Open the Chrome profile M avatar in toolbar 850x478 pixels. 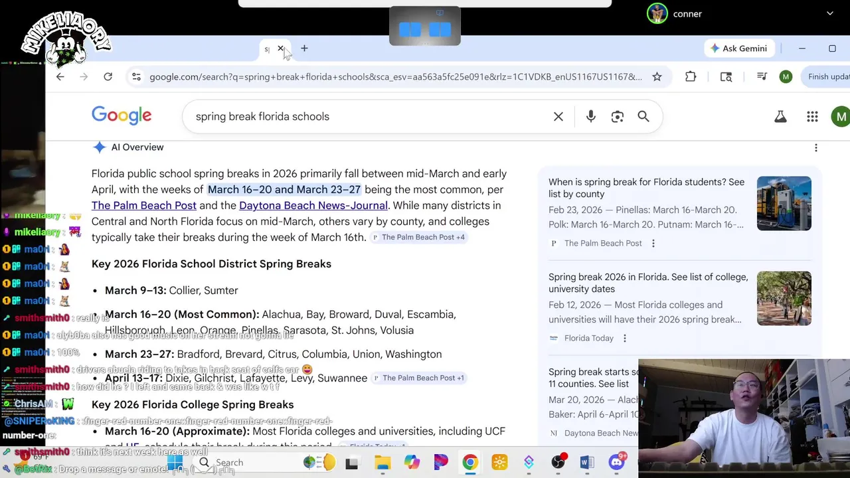coord(786,77)
